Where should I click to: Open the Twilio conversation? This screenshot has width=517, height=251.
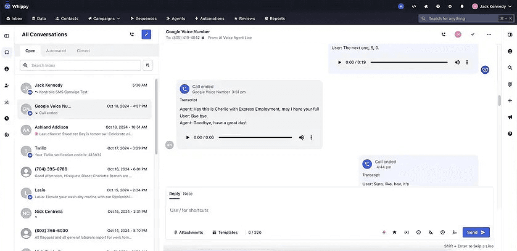point(85,151)
